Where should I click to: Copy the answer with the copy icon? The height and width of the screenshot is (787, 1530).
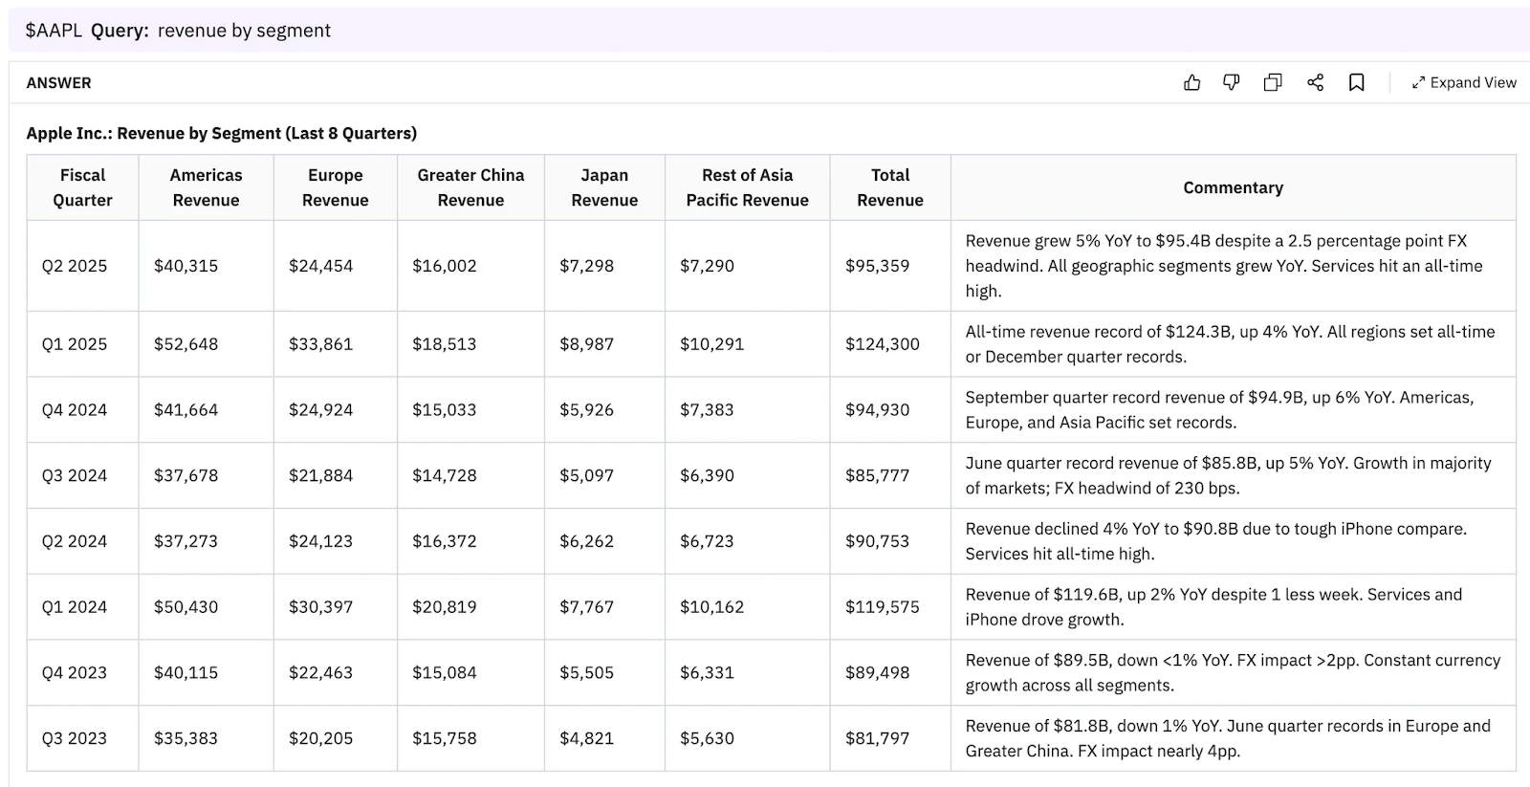tap(1273, 83)
